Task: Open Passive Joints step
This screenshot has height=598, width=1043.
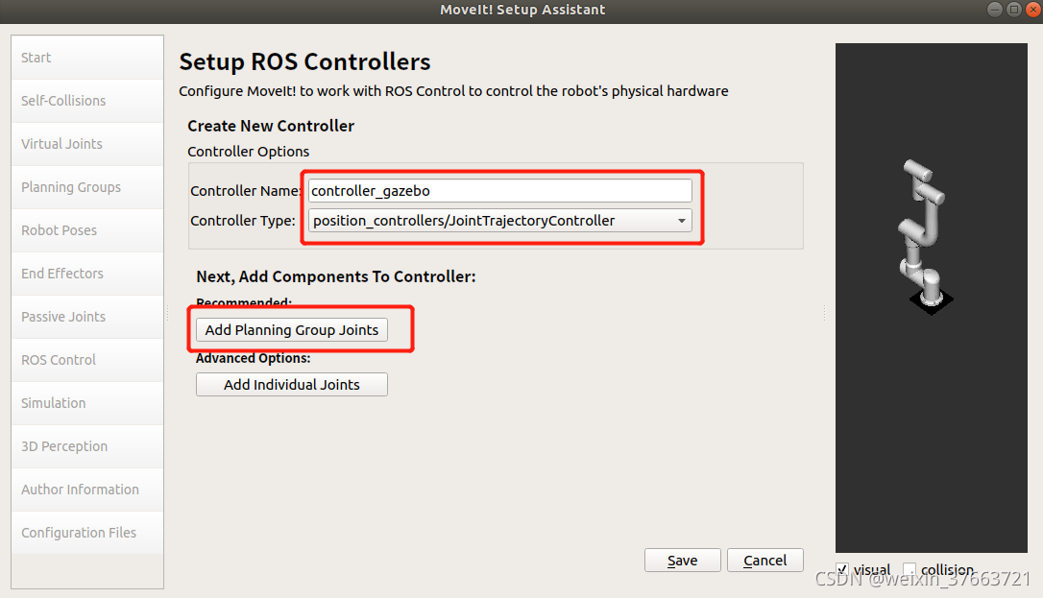Action: coord(87,317)
